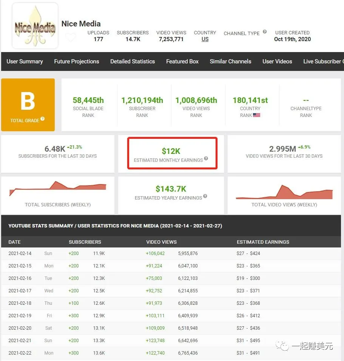Screen dimensions: 344x361
Task: Click the $12K monthly earnings value
Action: [171, 151]
